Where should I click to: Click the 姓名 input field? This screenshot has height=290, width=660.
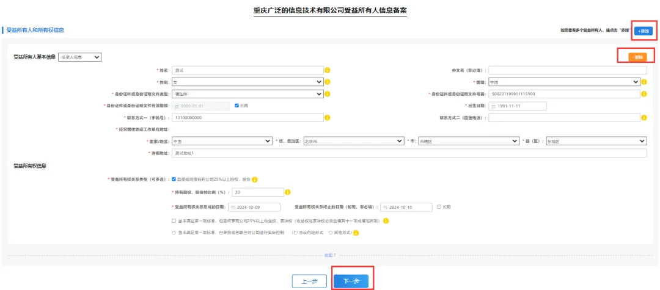click(248, 70)
